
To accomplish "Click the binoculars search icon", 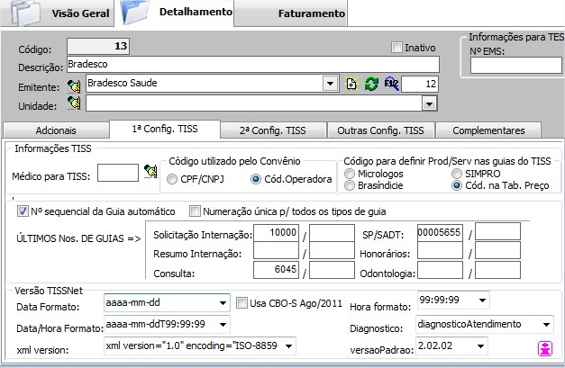I will point(389,84).
